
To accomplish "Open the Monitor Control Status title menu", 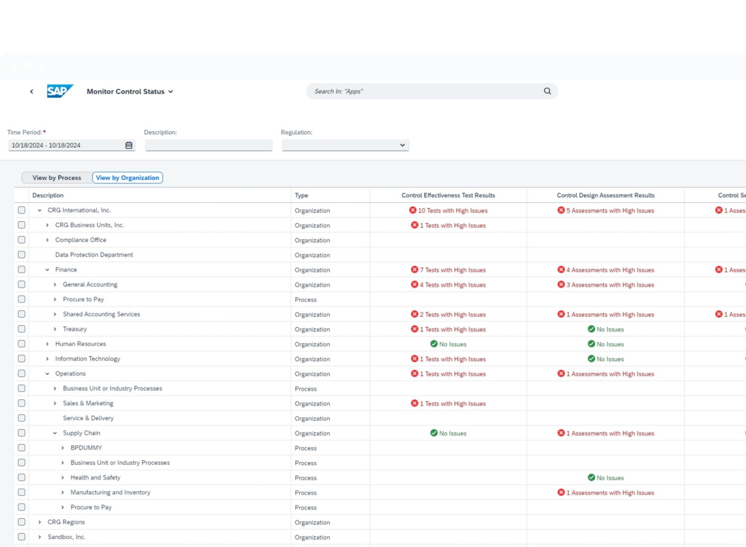I will click(x=130, y=91).
